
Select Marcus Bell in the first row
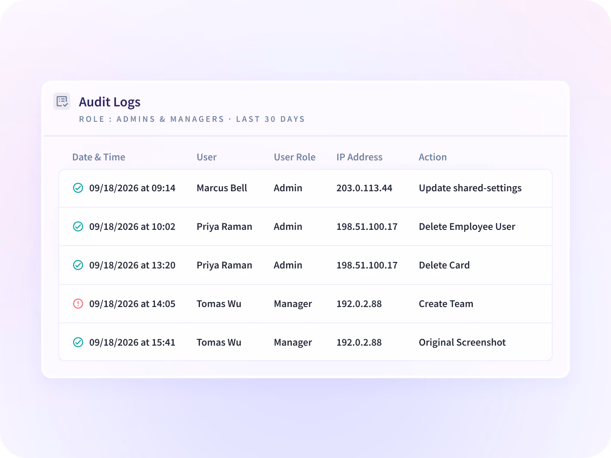tap(222, 188)
